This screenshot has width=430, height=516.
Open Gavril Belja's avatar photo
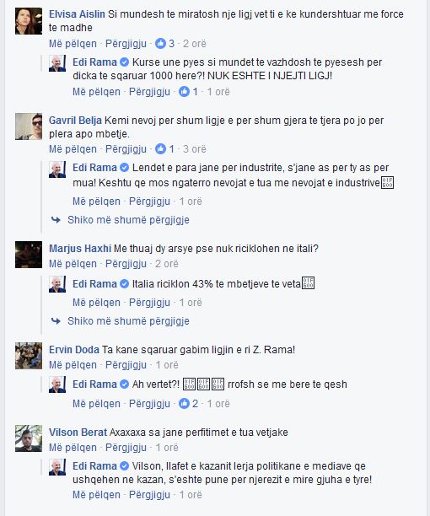coord(29,126)
